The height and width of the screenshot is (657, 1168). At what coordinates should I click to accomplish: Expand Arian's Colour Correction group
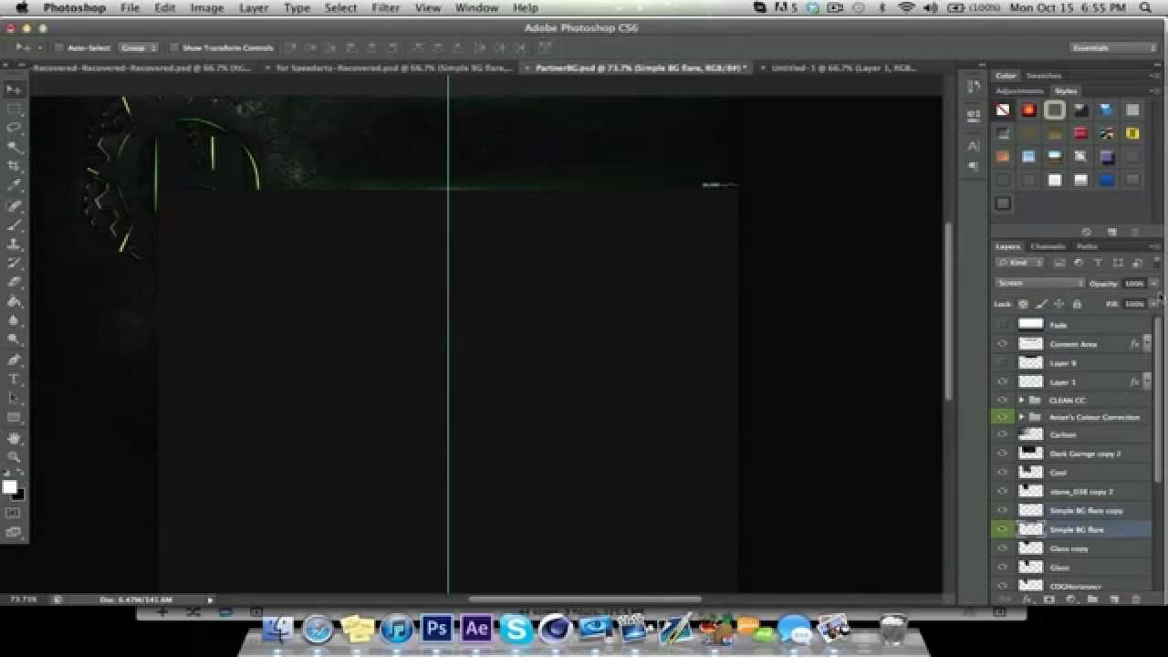(1022, 417)
